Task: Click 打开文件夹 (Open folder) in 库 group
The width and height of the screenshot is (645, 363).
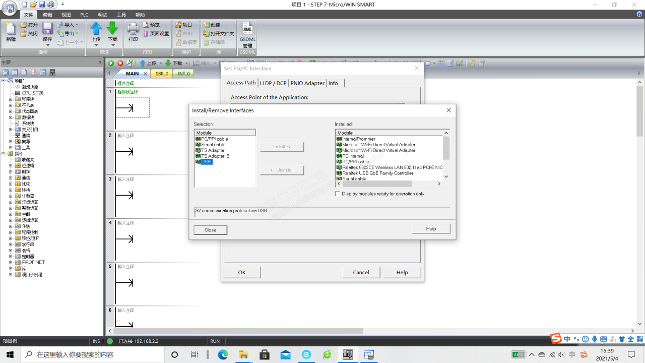Action: (x=219, y=34)
